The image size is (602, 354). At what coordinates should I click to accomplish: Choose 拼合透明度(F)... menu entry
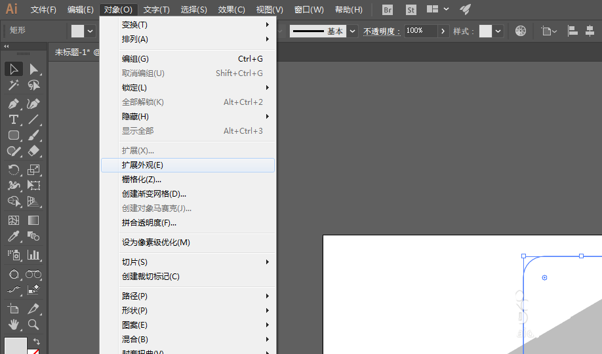188,223
